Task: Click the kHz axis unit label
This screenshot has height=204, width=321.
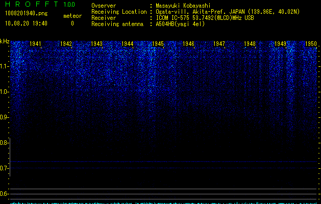Action: point(5,41)
